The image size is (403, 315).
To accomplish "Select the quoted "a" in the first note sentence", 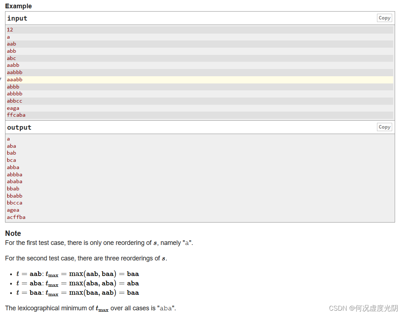I will click(x=187, y=243).
